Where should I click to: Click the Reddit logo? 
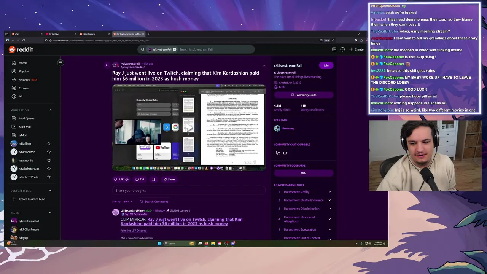coord(21,49)
